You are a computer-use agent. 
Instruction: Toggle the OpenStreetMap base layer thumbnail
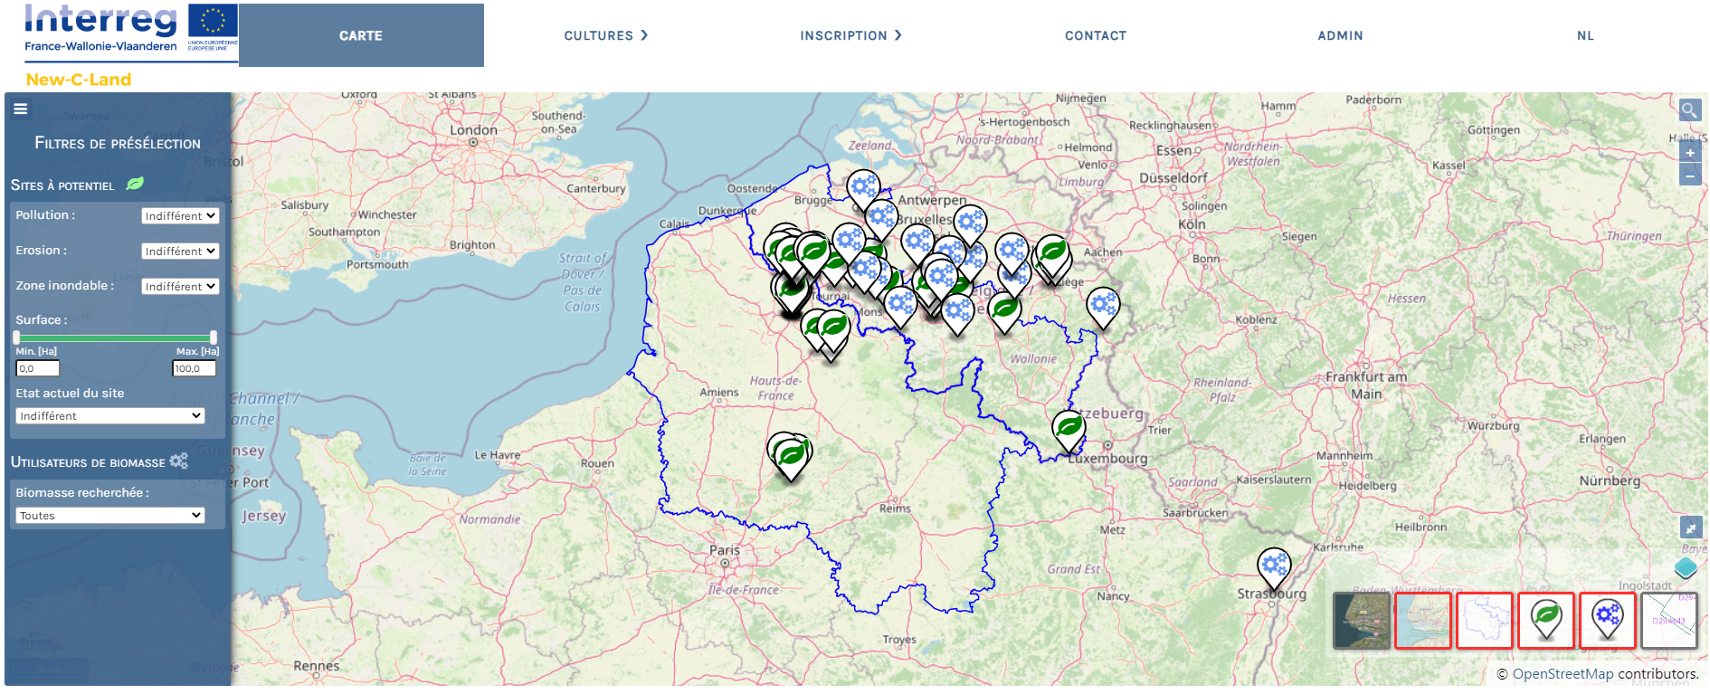1423,621
